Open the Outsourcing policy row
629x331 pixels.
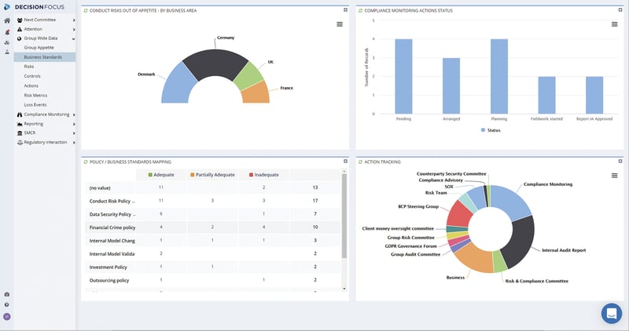click(212, 280)
